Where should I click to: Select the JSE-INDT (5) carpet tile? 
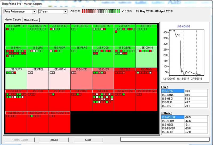click(103, 35)
